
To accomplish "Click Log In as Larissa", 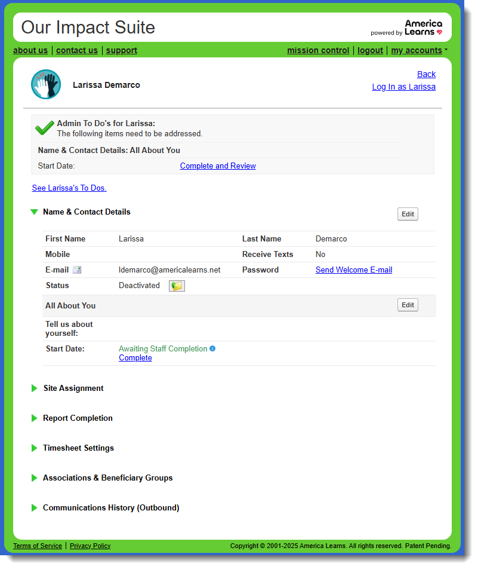I will [x=404, y=87].
